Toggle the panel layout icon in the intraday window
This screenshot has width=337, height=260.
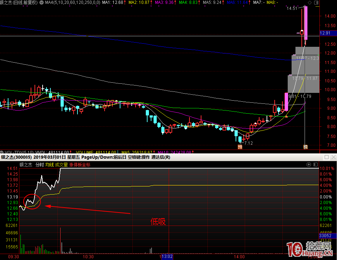click(x=316, y=164)
